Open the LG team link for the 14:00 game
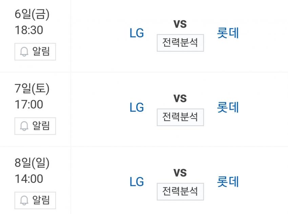 pyautogui.click(x=137, y=182)
